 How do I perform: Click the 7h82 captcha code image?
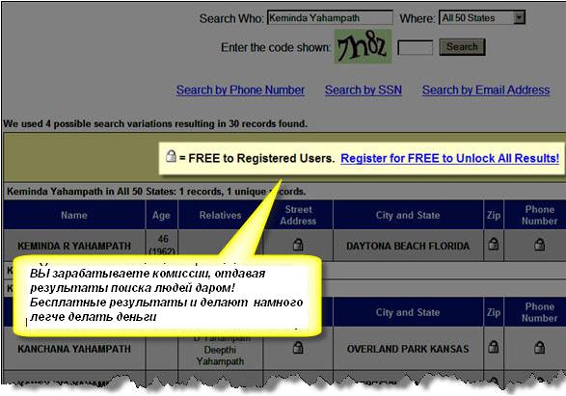[x=363, y=46]
